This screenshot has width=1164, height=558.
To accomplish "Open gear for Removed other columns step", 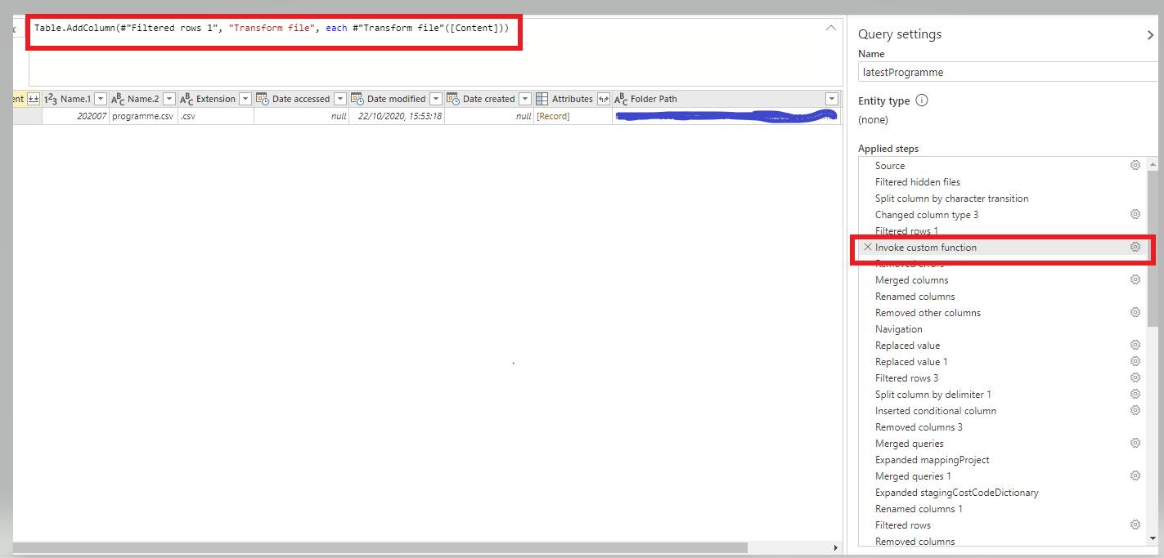I will click(1135, 312).
